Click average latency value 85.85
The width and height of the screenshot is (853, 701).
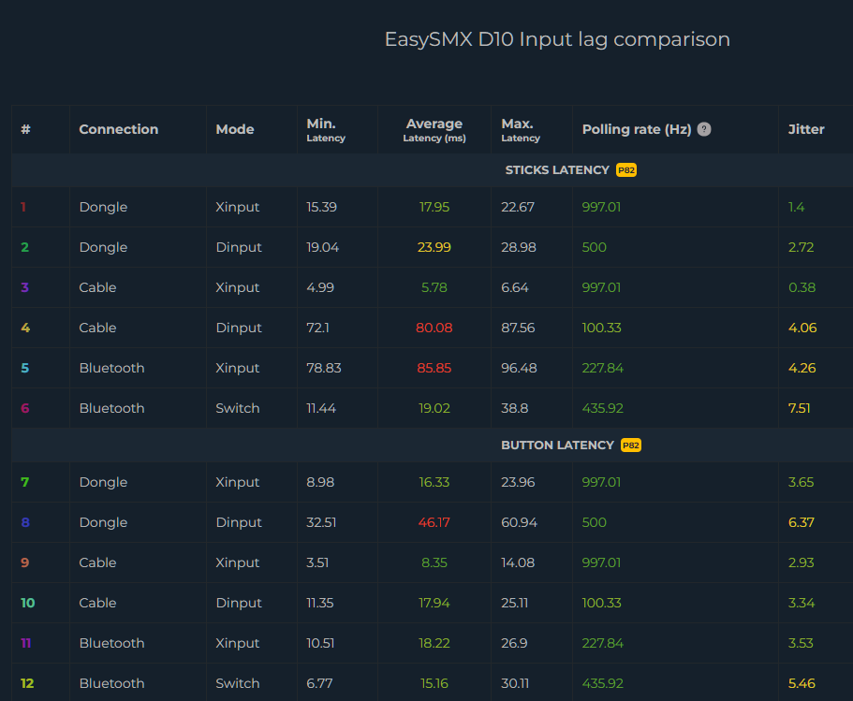(434, 368)
